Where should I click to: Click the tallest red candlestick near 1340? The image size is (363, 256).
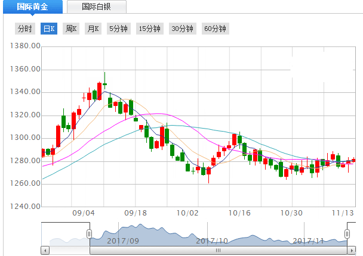click(x=99, y=91)
